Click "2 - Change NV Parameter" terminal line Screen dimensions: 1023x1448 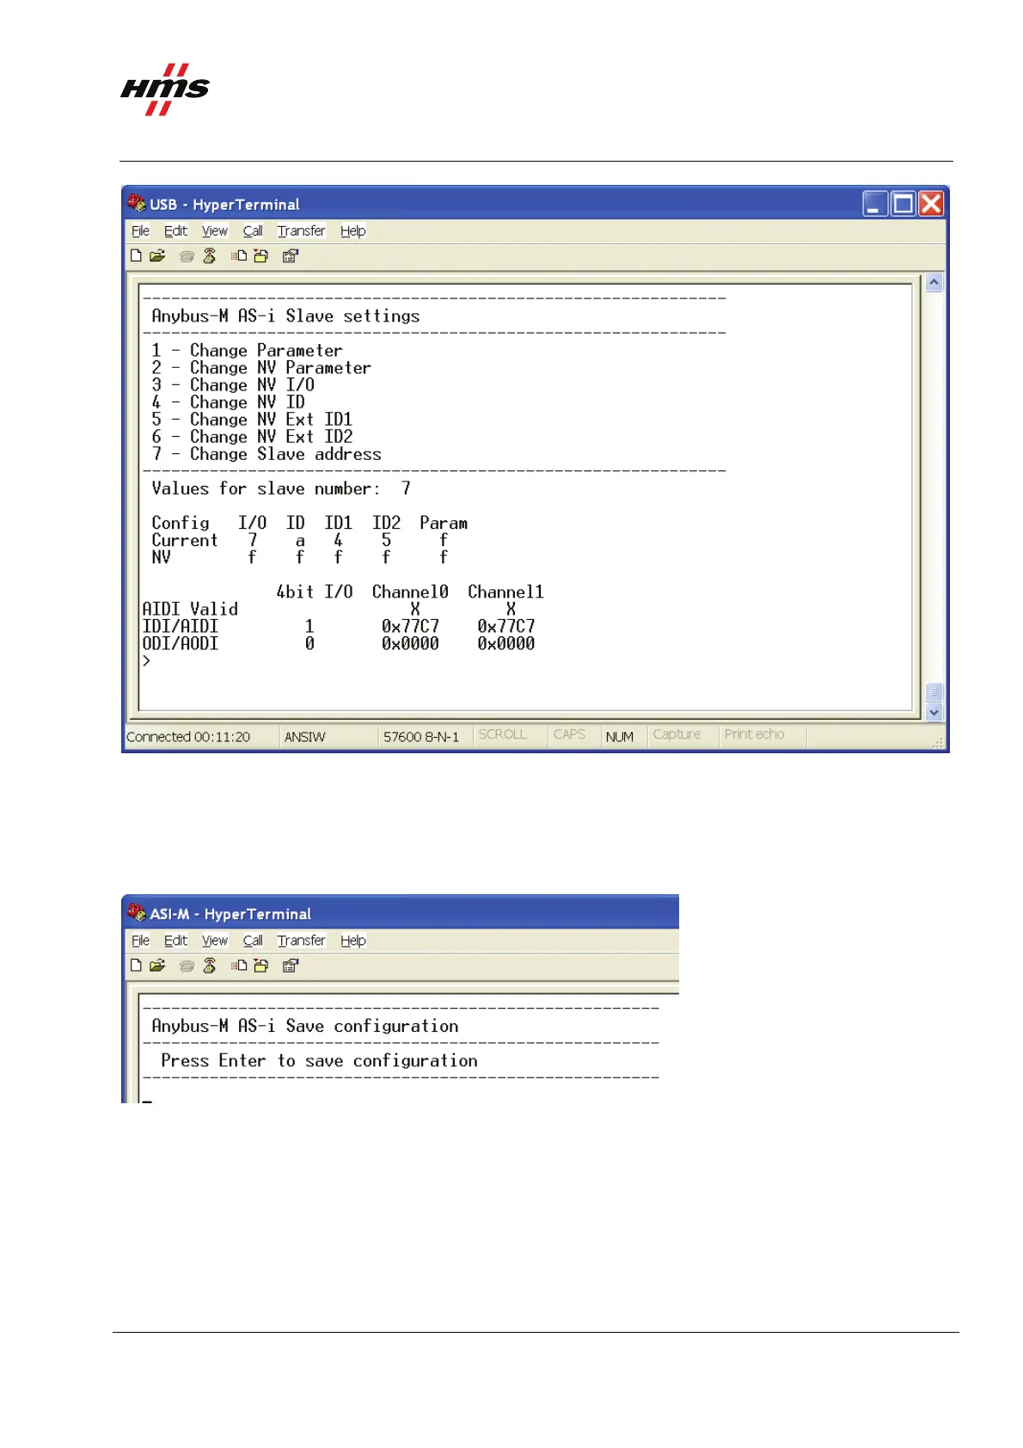tap(261, 368)
